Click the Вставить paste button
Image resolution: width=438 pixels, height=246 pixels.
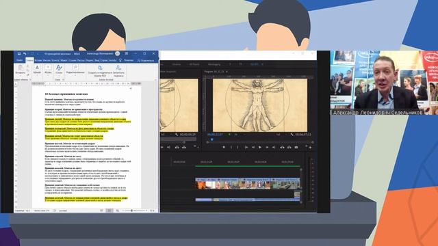click(x=21, y=70)
